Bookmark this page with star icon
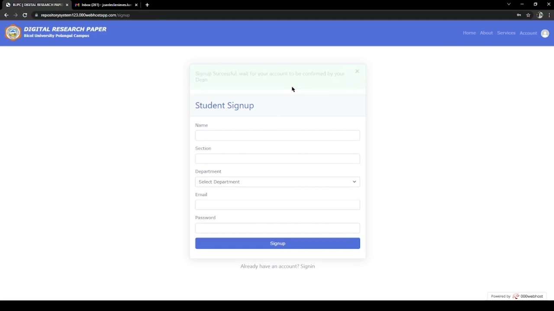The width and height of the screenshot is (554, 311). click(x=528, y=15)
